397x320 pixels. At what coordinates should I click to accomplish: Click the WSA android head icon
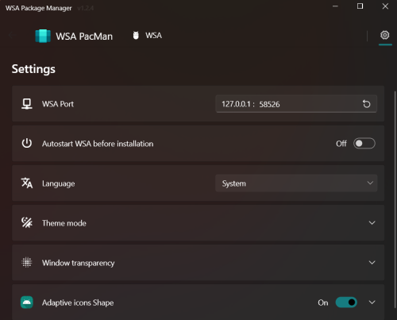(136, 35)
